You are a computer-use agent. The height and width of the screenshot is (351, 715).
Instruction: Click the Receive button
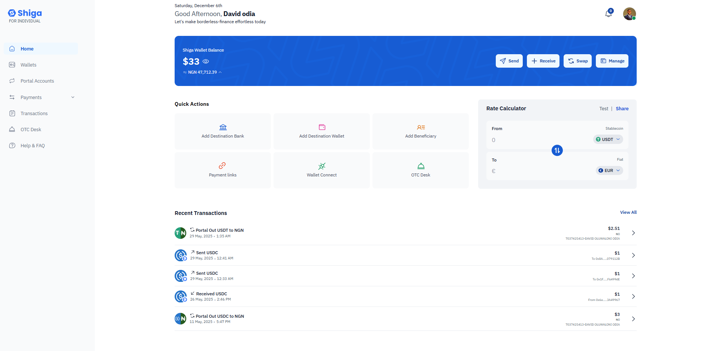(543, 61)
